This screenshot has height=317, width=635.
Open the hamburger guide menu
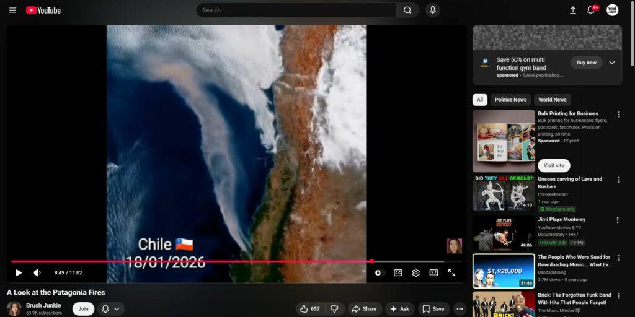coord(12,10)
